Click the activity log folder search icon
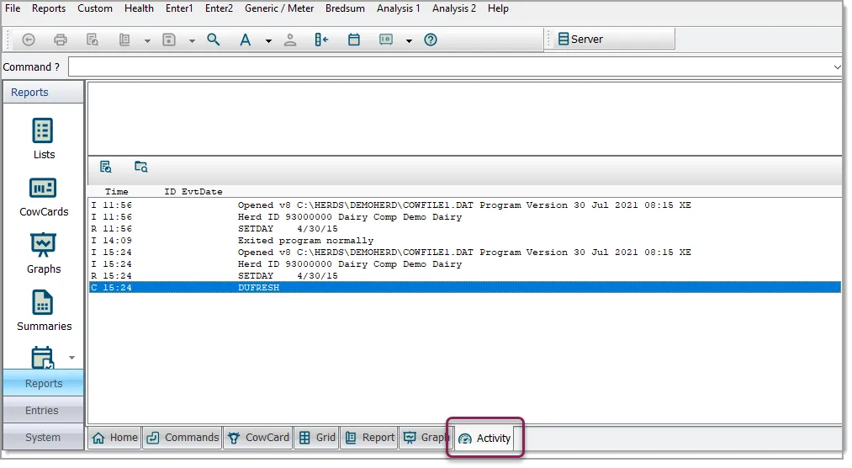 tap(140, 167)
